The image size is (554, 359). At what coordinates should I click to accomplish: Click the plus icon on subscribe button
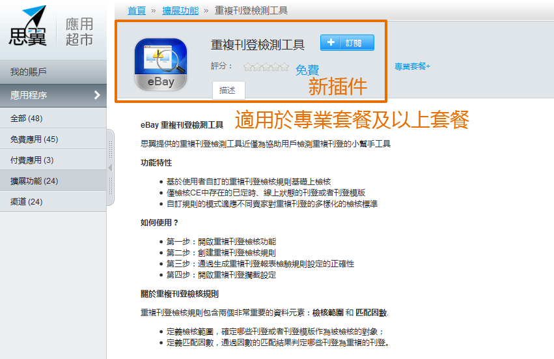click(x=331, y=42)
